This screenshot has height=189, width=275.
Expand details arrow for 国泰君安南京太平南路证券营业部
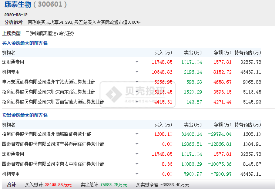click(x=137, y=164)
